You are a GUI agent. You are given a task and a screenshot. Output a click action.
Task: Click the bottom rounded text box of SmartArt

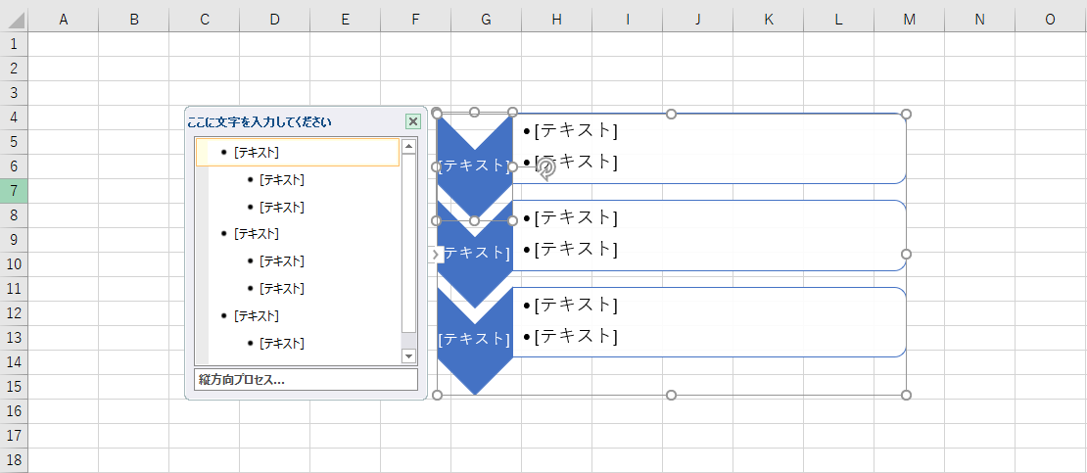coord(709,322)
